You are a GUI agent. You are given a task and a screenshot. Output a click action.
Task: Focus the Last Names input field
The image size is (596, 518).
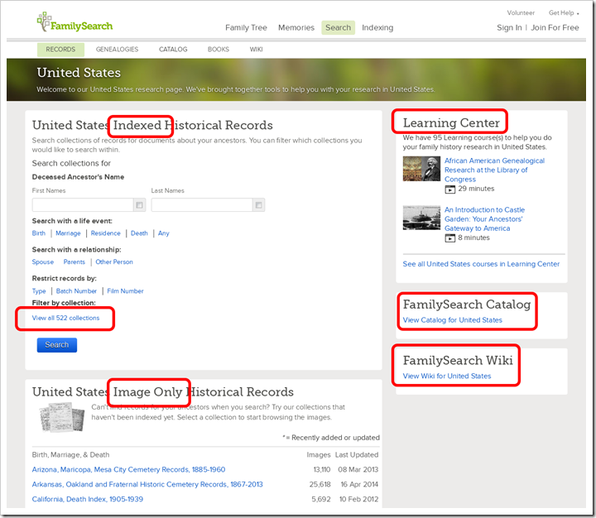[x=202, y=205]
